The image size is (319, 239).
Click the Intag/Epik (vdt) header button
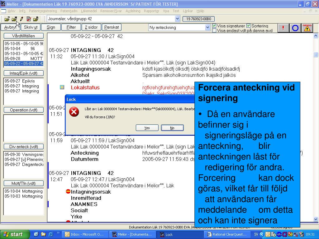click(24, 73)
